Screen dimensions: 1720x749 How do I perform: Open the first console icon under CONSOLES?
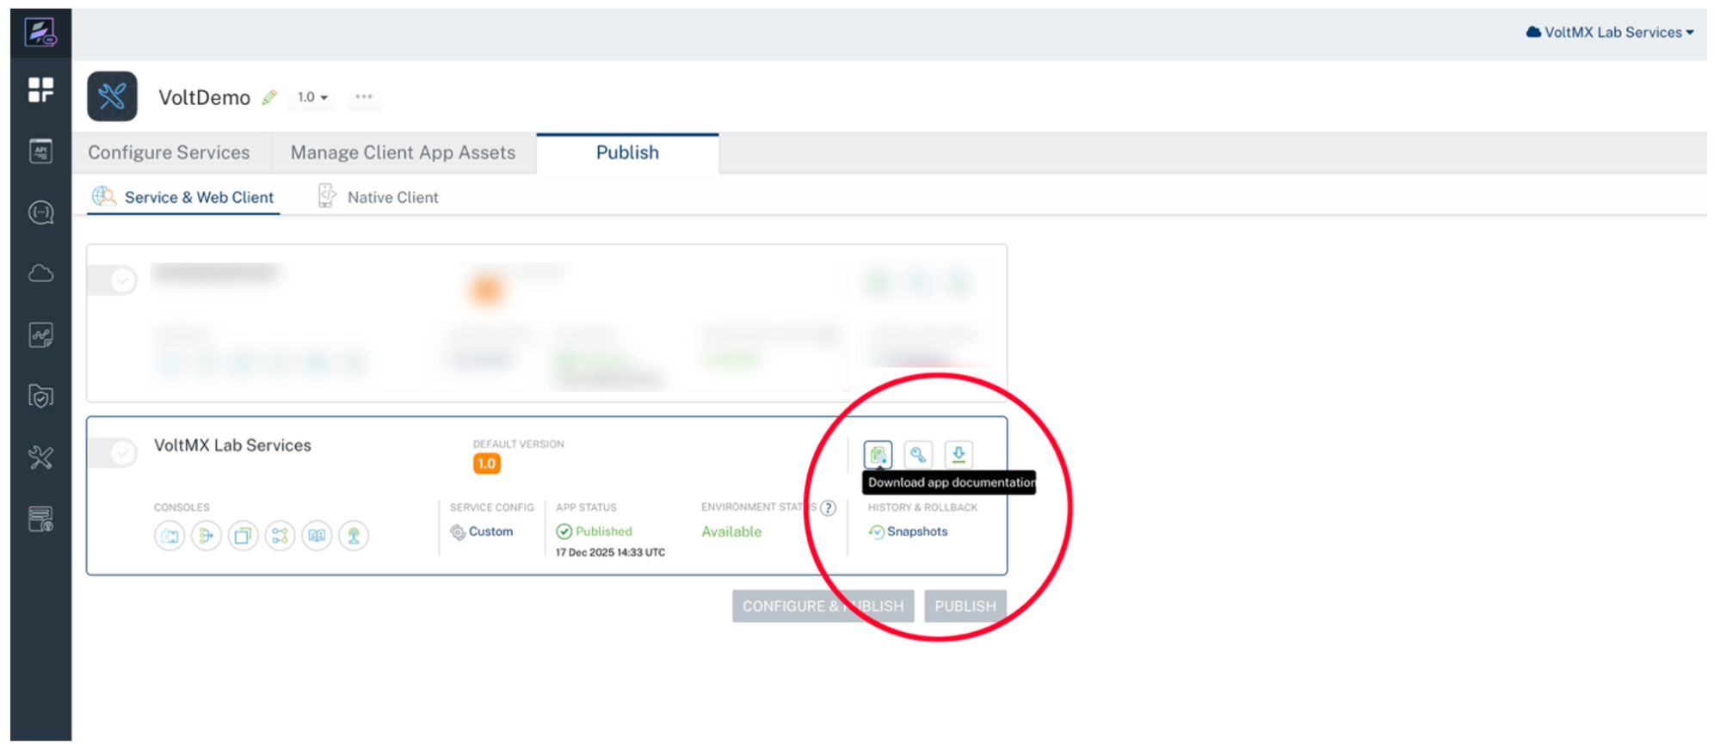[170, 536]
